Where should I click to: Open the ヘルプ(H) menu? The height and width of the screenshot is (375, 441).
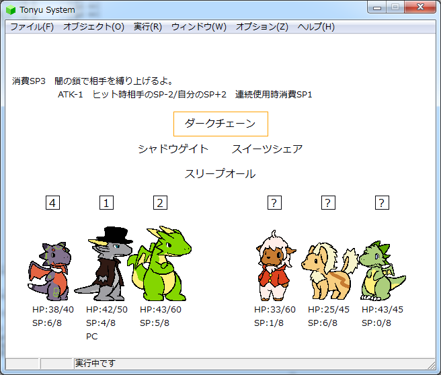pos(316,27)
